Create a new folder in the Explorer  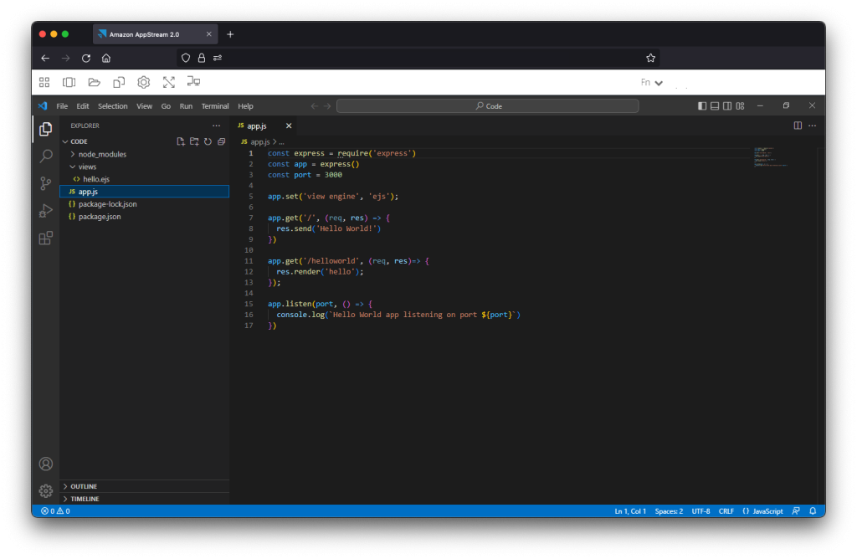click(x=192, y=141)
